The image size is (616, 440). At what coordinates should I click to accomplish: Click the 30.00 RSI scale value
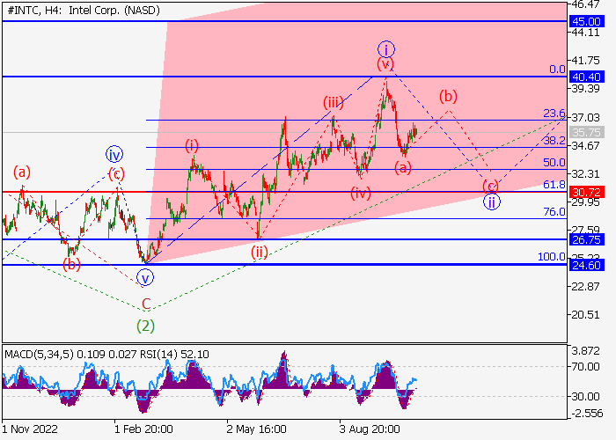(585, 396)
